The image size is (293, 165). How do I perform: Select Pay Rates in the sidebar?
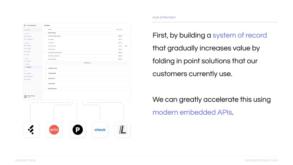[29, 67]
